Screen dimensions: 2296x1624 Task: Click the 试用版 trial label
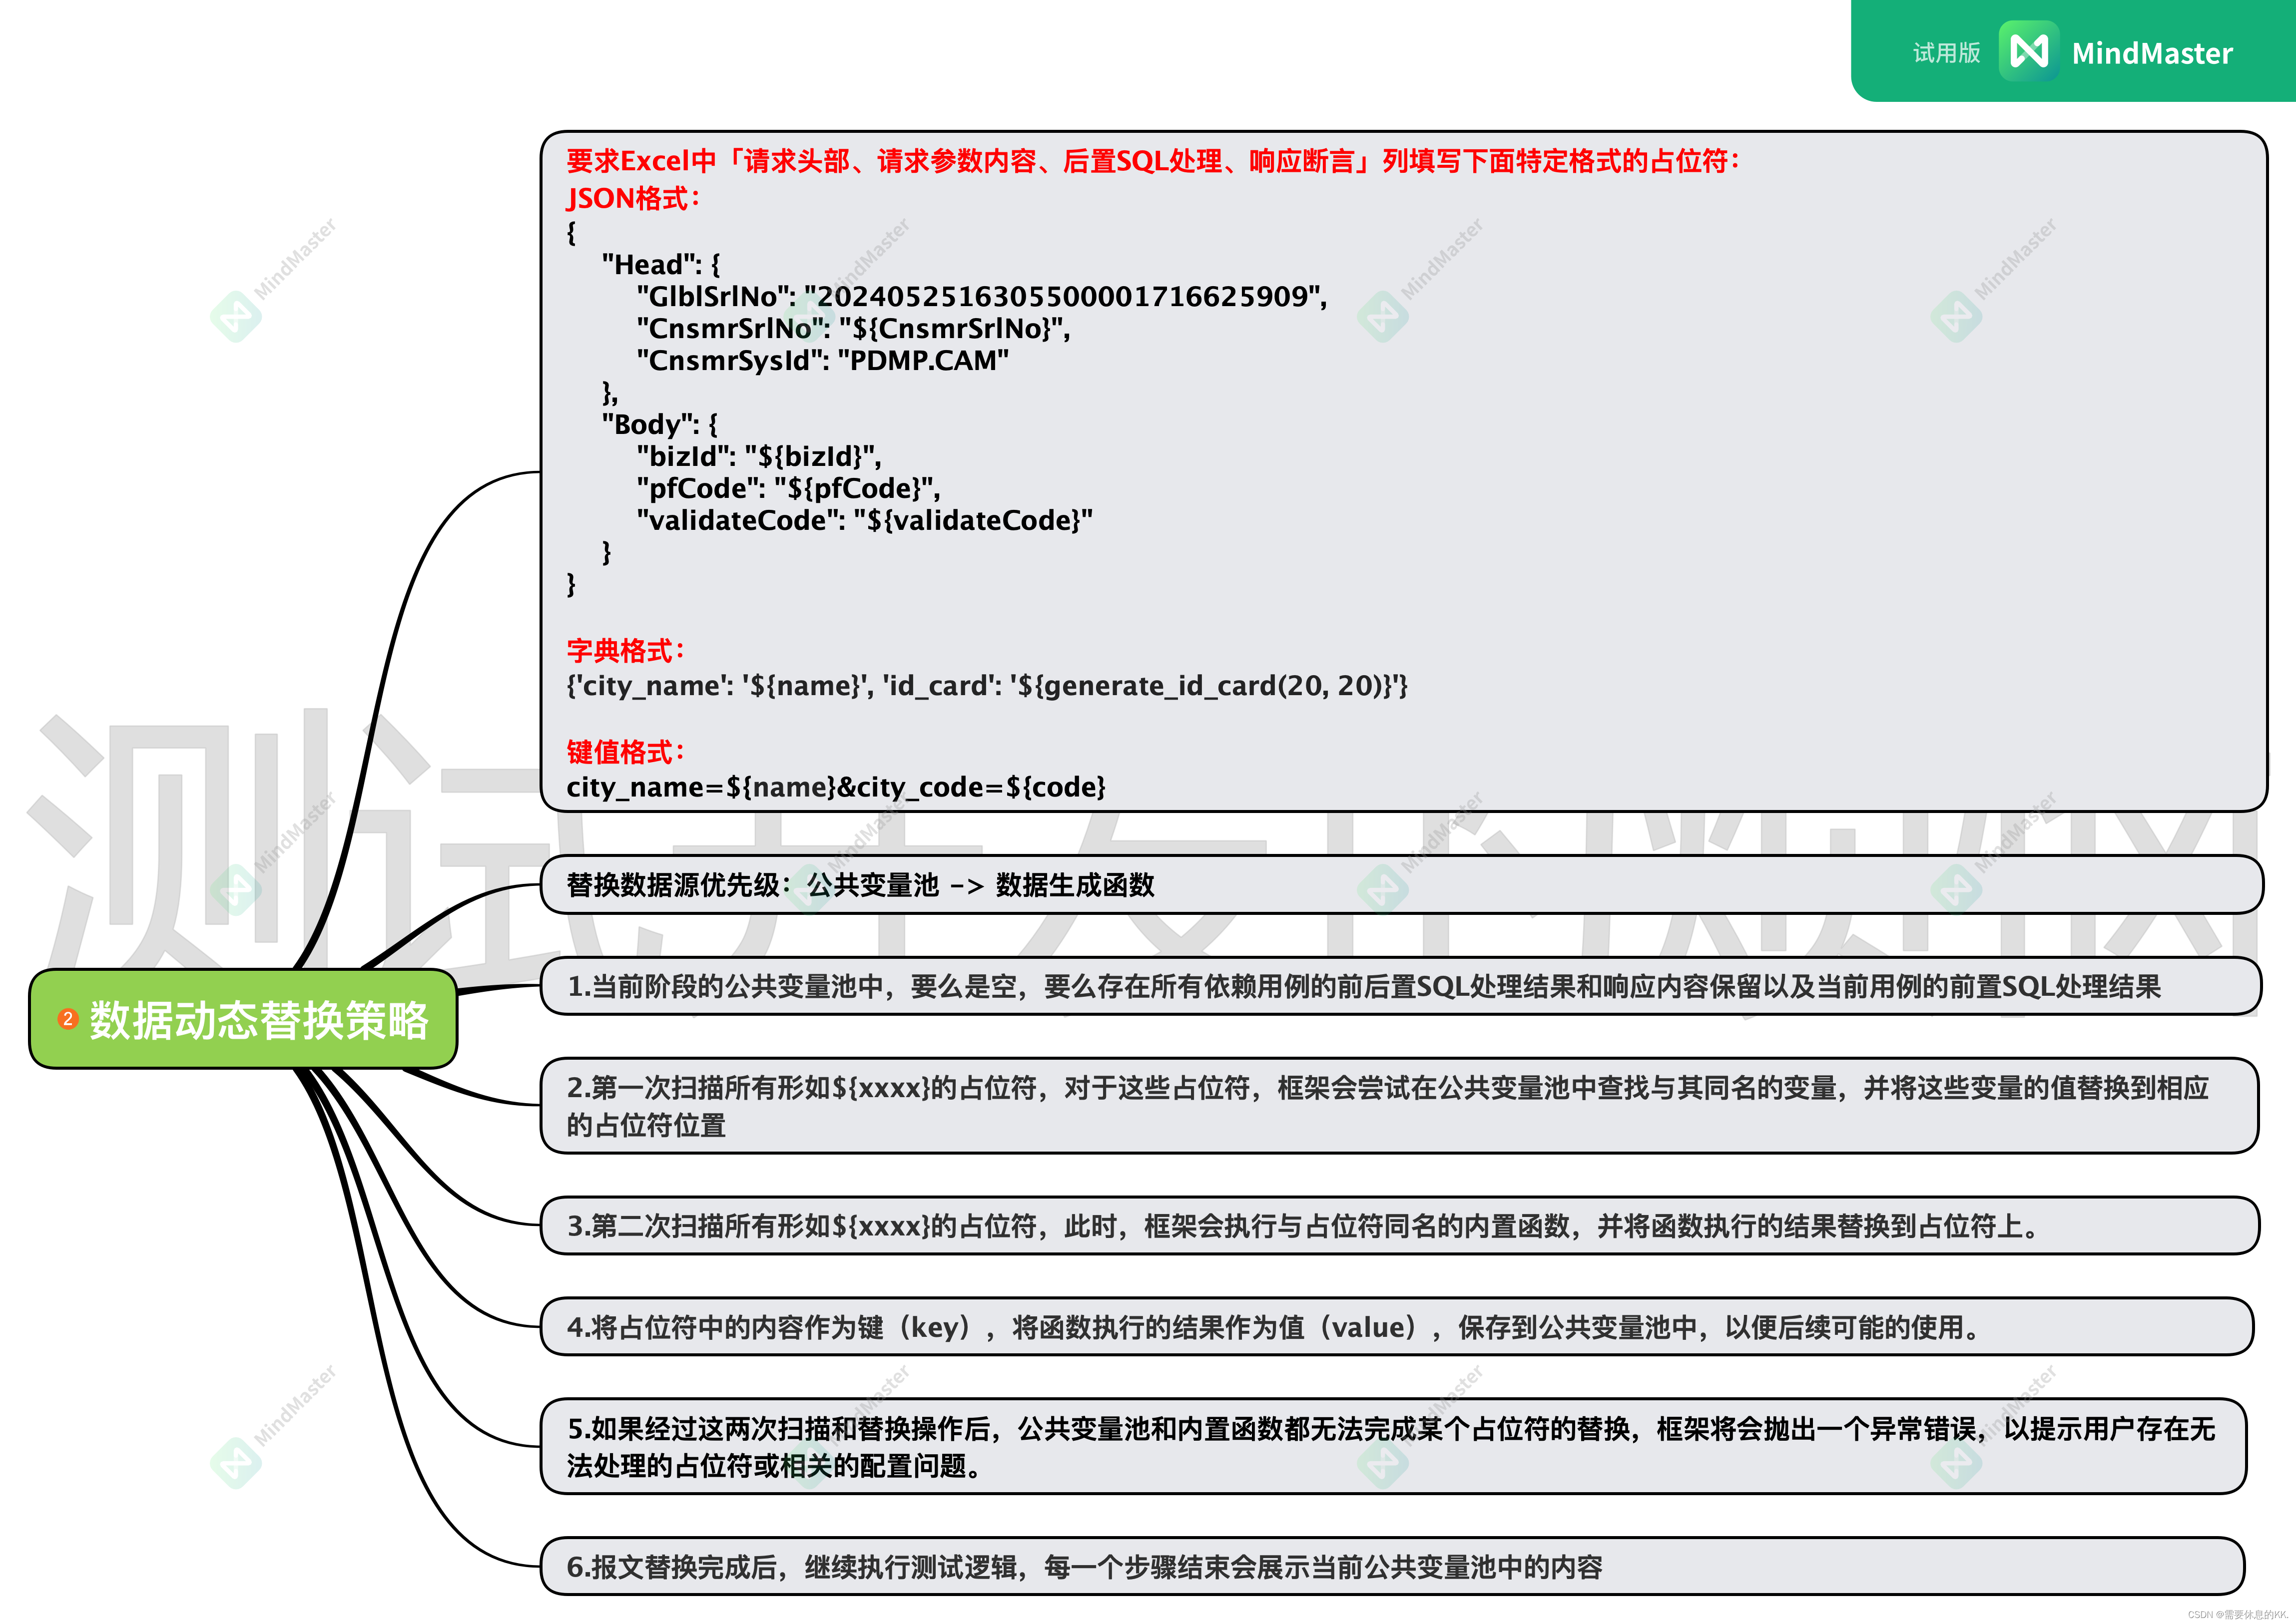tap(1946, 53)
